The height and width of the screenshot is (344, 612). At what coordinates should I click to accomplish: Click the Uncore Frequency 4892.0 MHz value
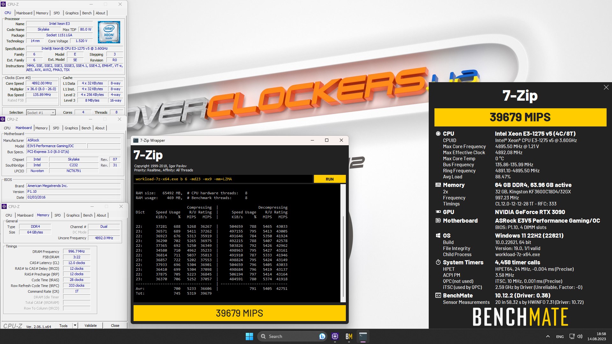tap(104, 238)
